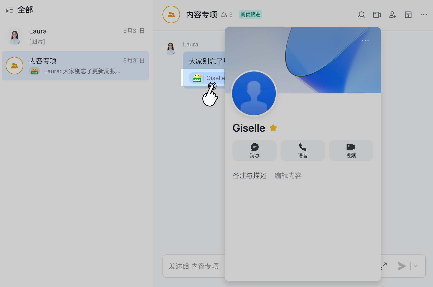Viewport: 433px width, 287px height.
Task: Click the 备注与描述 label
Action: (249, 176)
